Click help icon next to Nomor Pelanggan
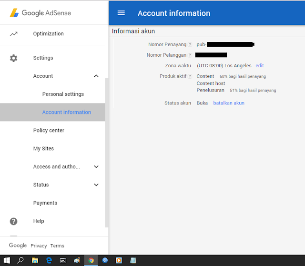Screen dimensions: 305x266 190,55
